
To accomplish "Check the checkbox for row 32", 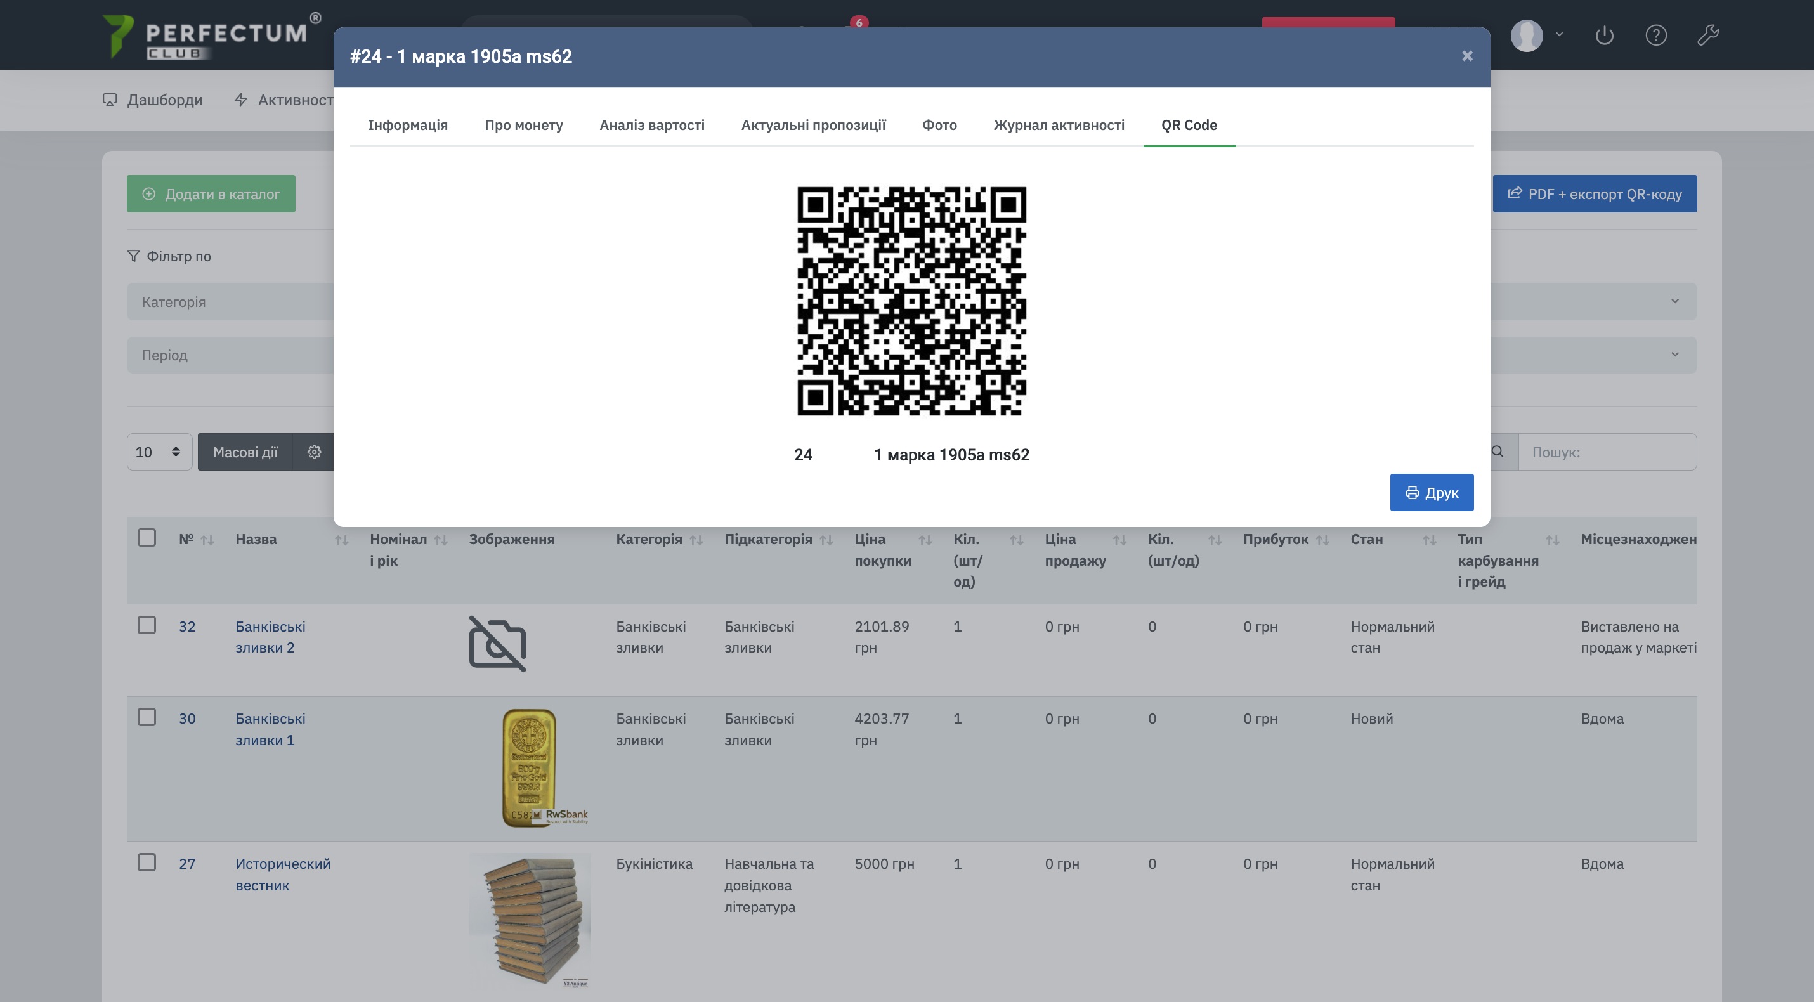I will click(x=147, y=625).
